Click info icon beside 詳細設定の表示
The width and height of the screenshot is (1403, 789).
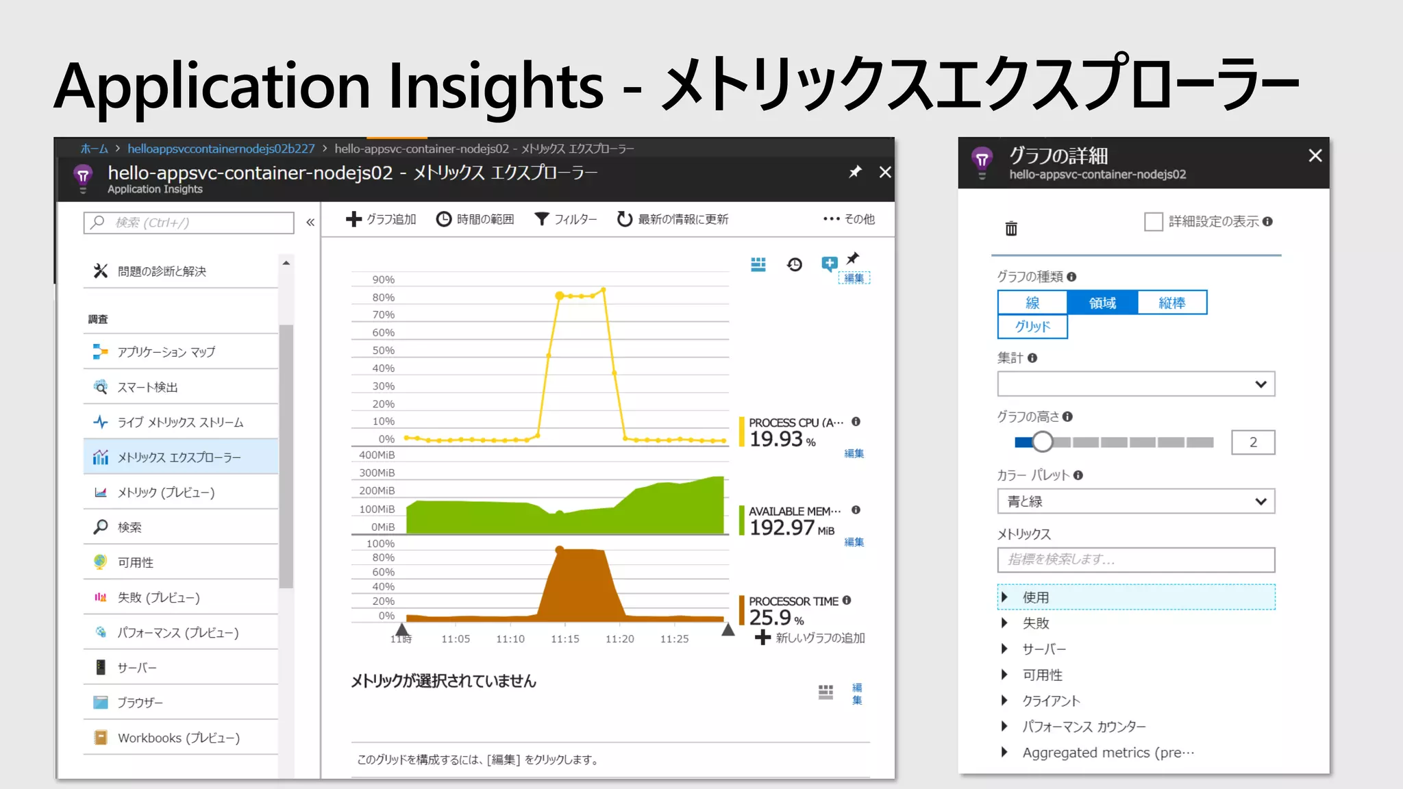[x=1267, y=221]
